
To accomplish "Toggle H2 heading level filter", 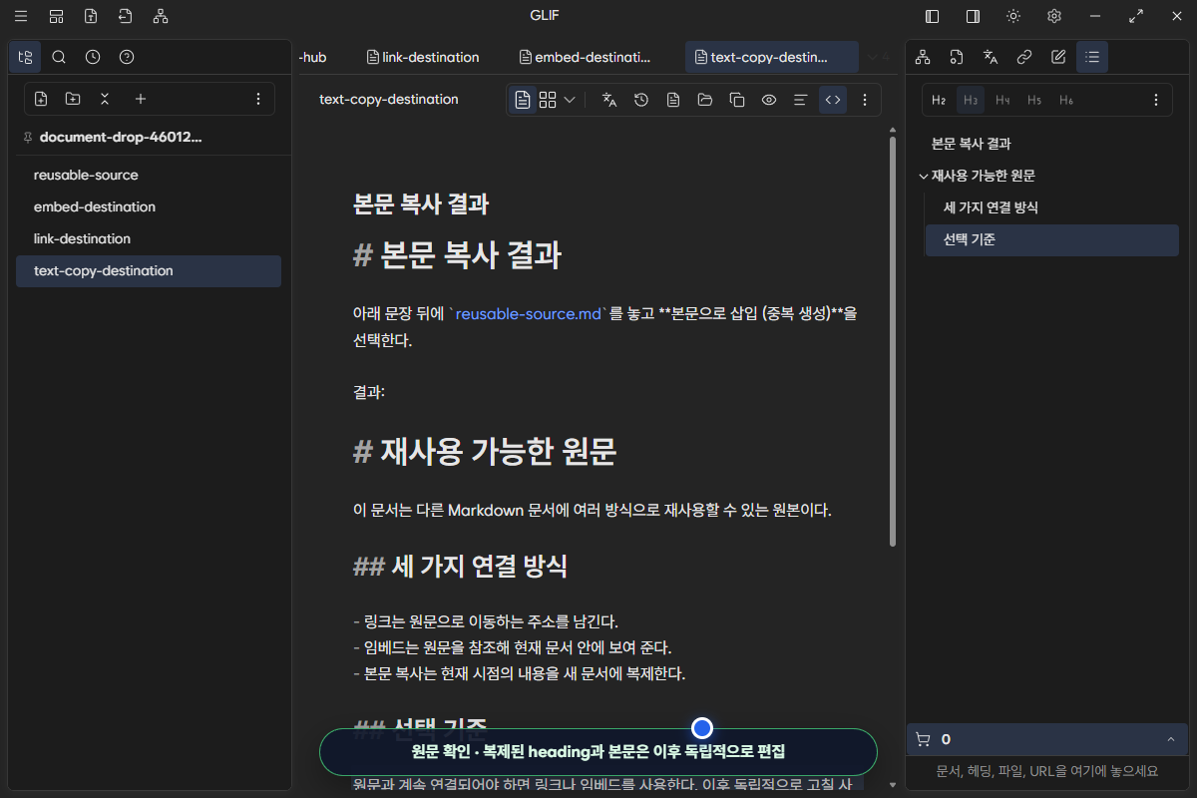I will click(939, 100).
